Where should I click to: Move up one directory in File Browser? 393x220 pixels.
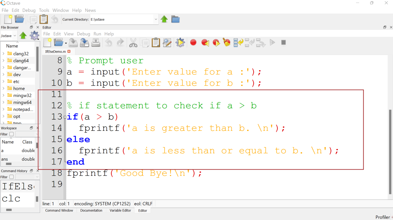click(x=23, y=35)
